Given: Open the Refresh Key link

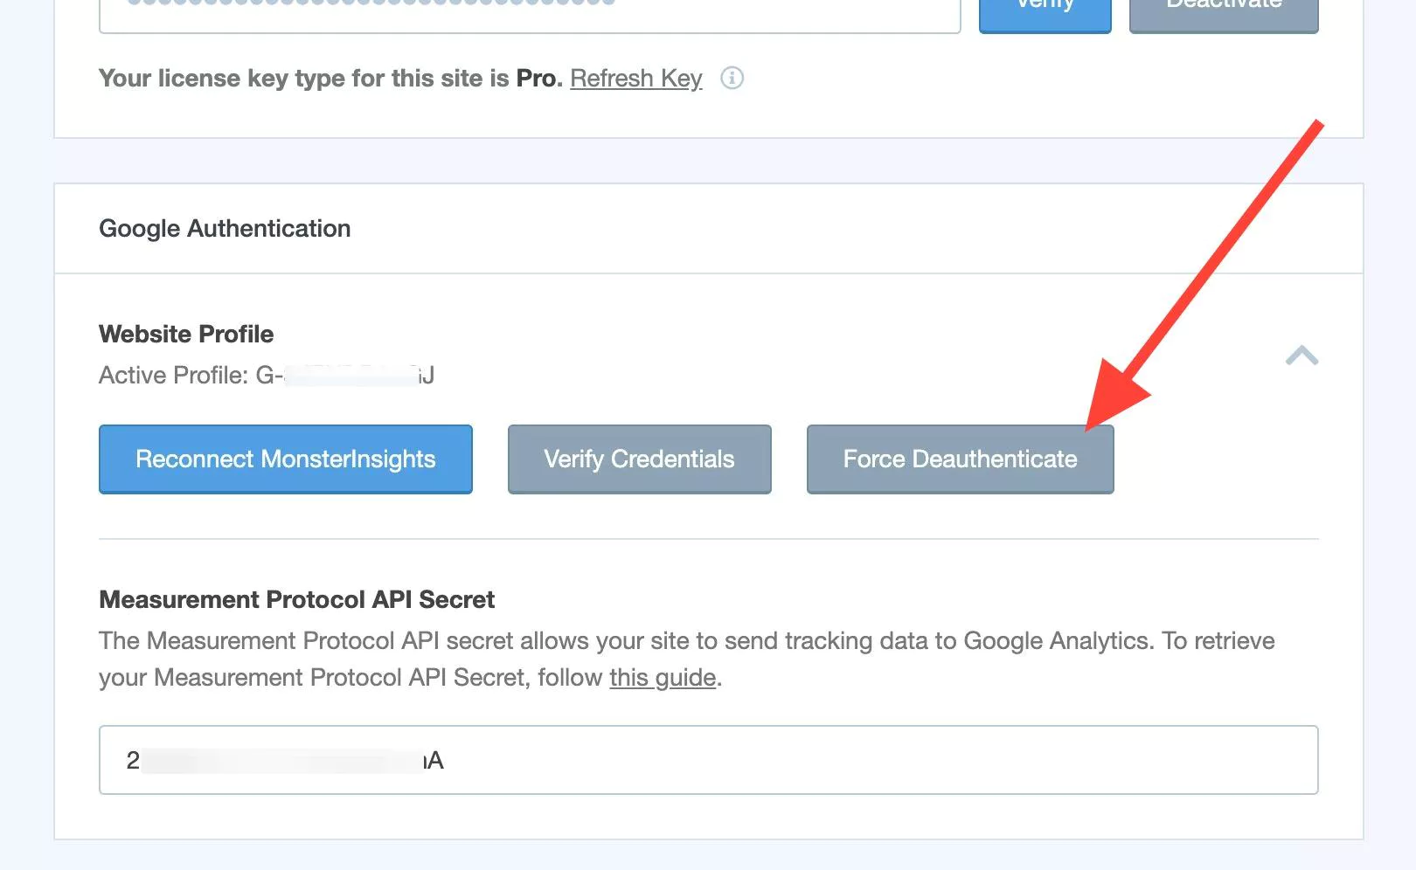Looking at the screenshot, I should click(x=635, y=79).
